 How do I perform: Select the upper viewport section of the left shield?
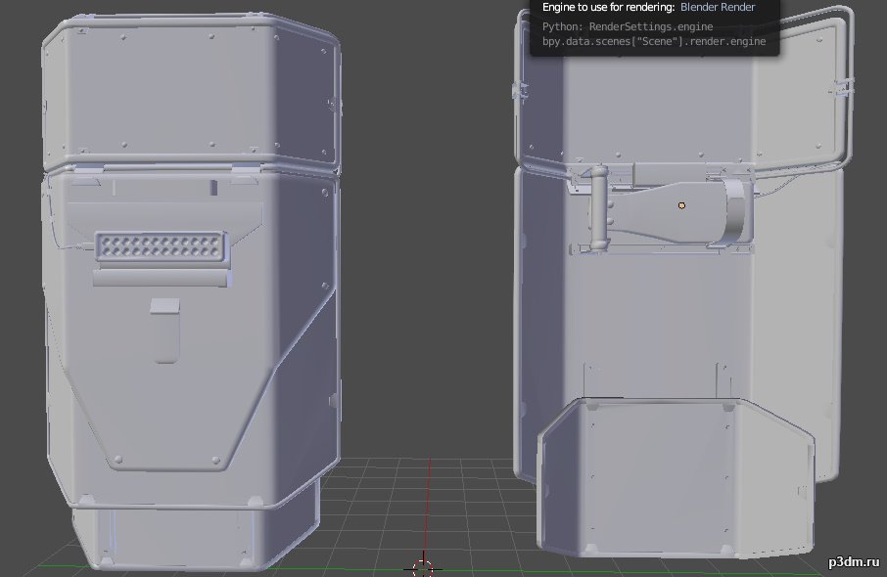191,90
